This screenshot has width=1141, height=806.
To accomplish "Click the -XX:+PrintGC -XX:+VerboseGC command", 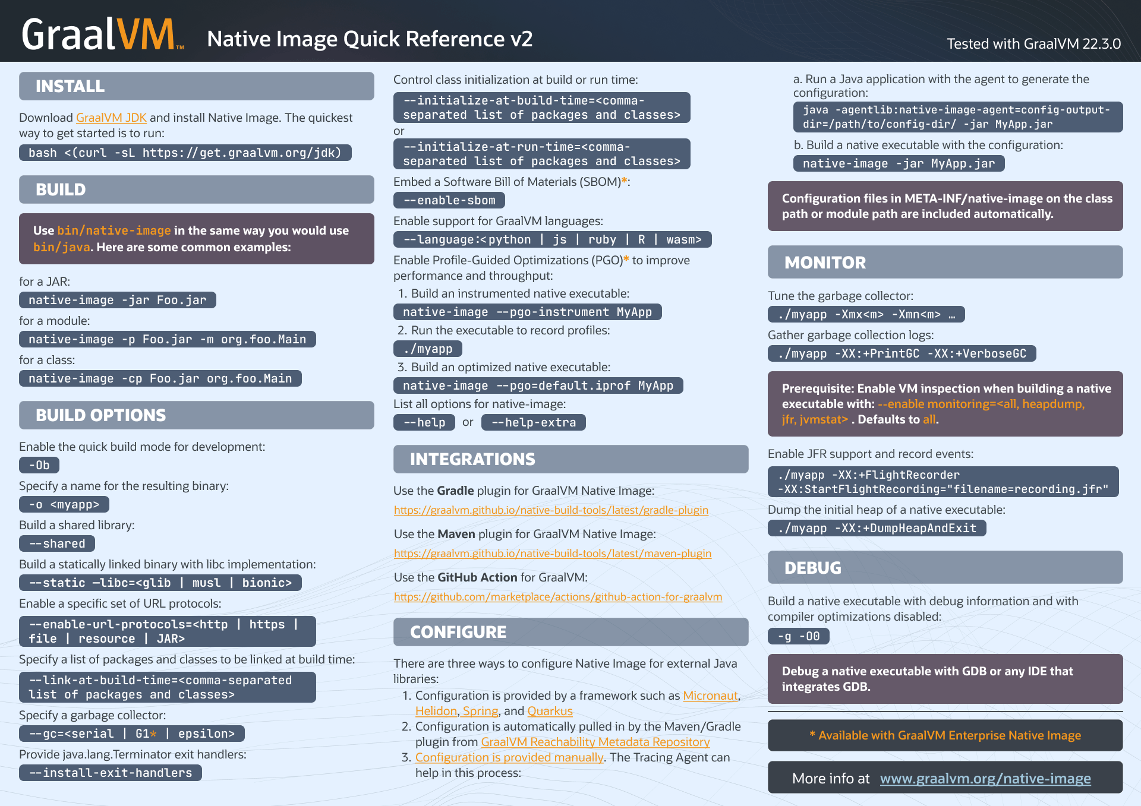I will click(902, 353).
